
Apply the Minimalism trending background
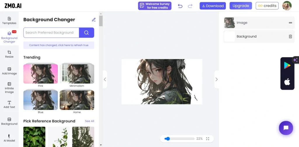77,74
